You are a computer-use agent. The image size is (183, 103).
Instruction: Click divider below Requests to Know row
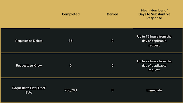pos(91,78)
